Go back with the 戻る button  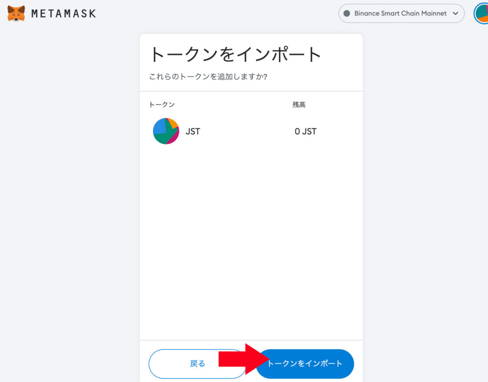coord(197,363)
